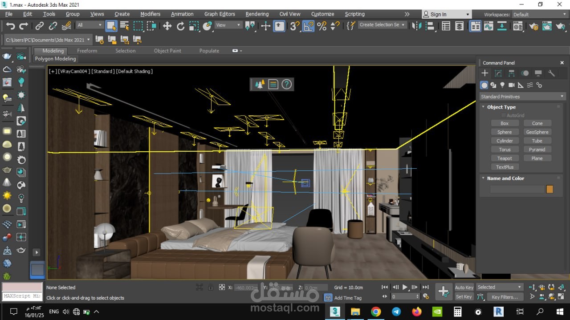The image size is (570, 320).
Task: Toggle the Window/Crossing selection mode
Action: click(x=152, y=26)
